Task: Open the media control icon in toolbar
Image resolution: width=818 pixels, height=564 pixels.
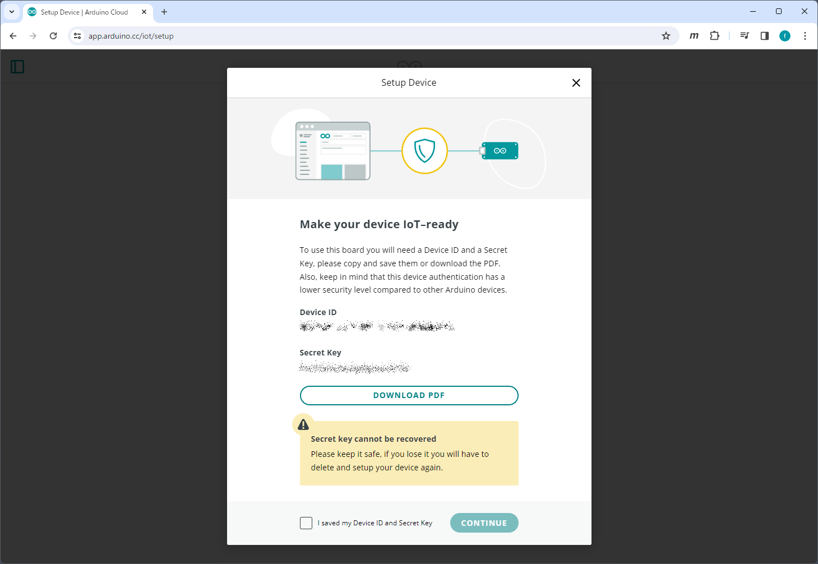Action: [x=745, y=36]
